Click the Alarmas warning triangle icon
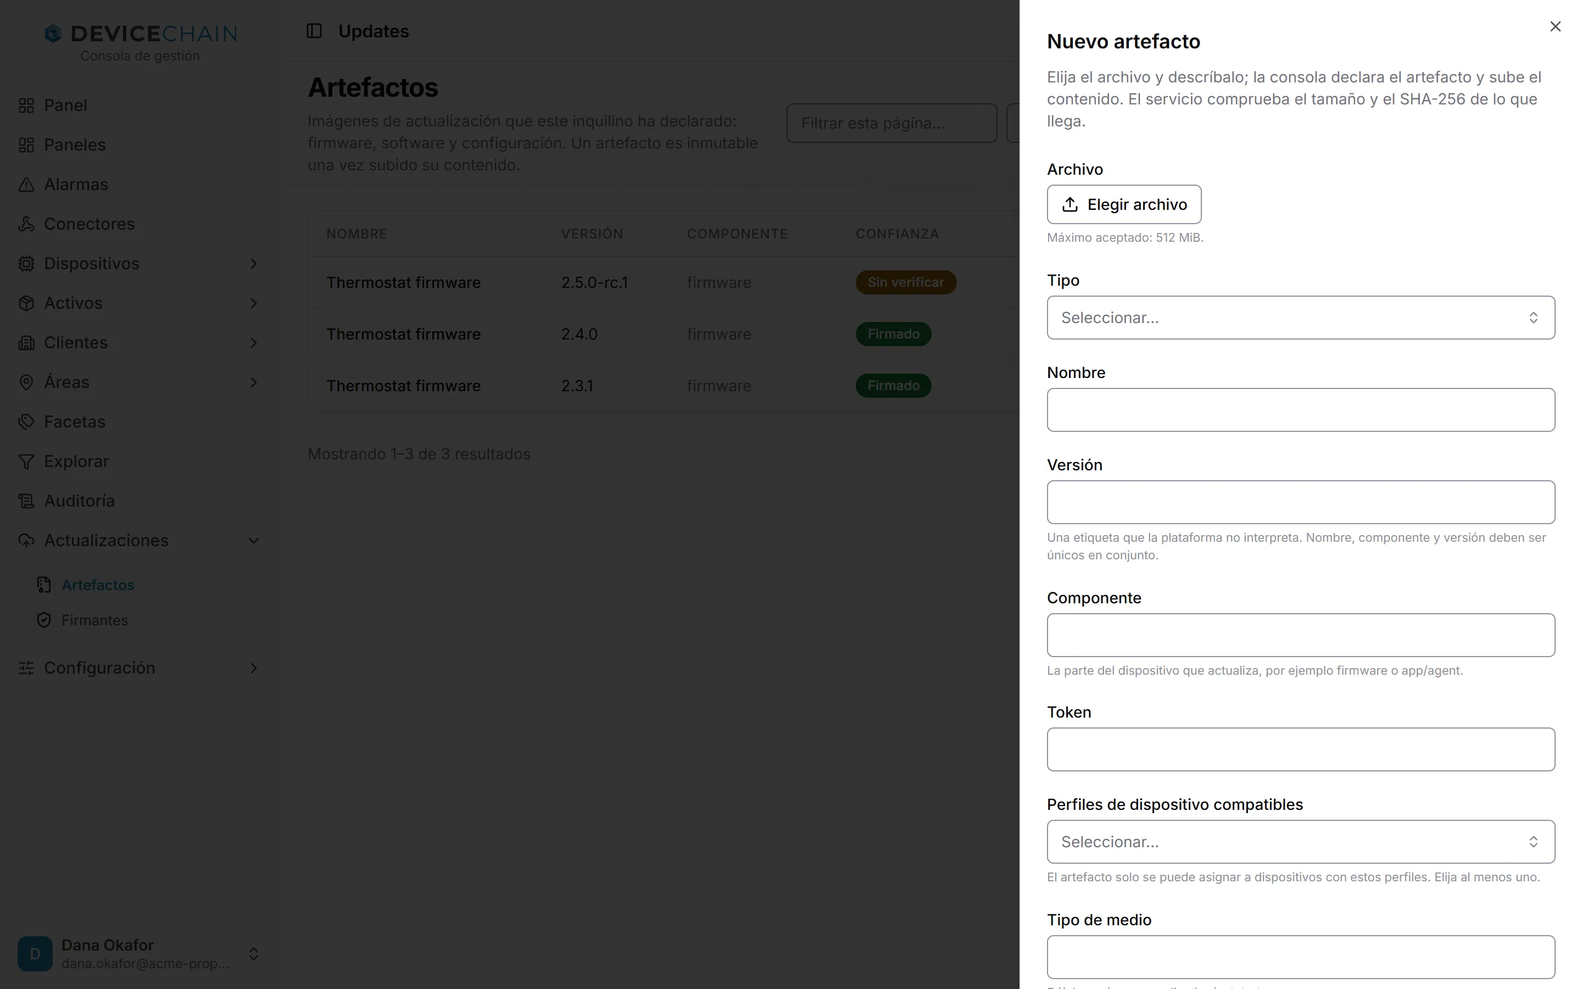This screenshot has width=1582, height=989. point(26,185)
